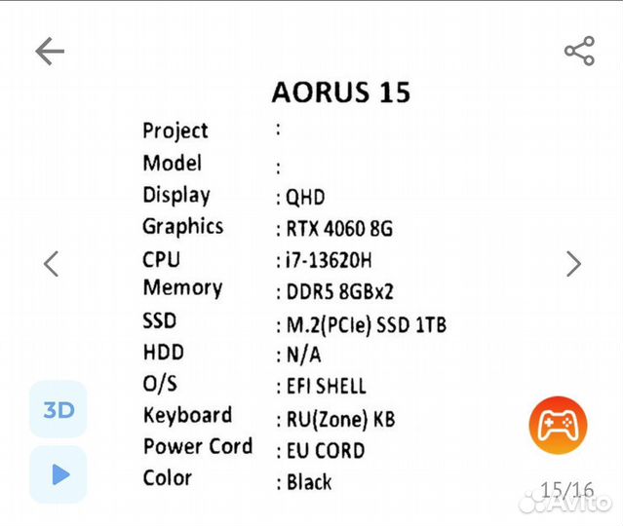Click the RTX 4060 8G graphics value
Image resolution: width=623 pixels, height=526 pixels.
point(339,229)
